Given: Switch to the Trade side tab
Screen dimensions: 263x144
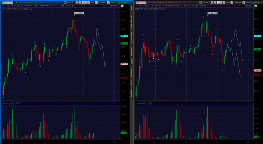Looking at the screenshot, I should pos(131,9).
